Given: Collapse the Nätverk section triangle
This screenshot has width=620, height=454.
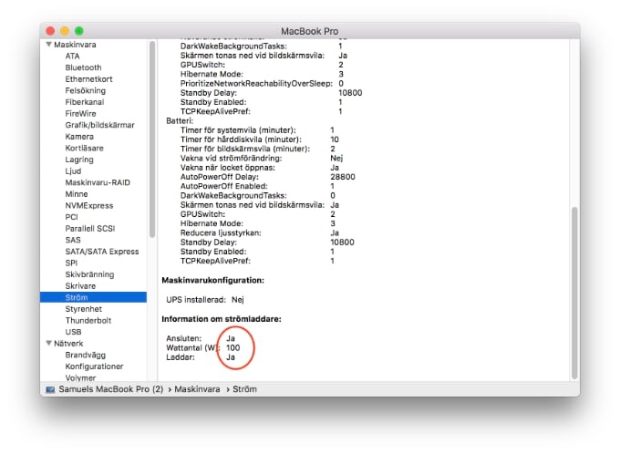Looking at the screenshot, I should (x=47, y=344).
